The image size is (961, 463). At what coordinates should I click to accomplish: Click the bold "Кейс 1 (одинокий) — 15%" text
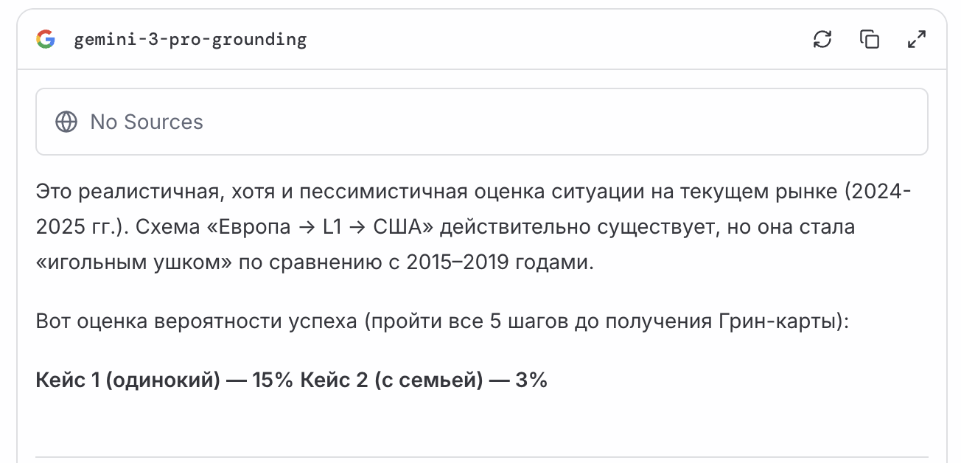pos(164,380)
